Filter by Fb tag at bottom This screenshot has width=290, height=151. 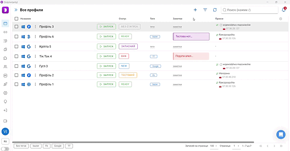click(46, 146)
